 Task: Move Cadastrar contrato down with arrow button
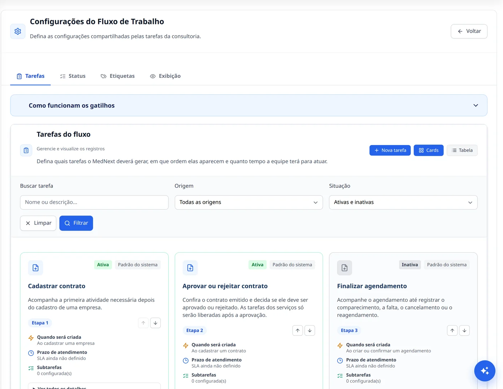(155, 323)
